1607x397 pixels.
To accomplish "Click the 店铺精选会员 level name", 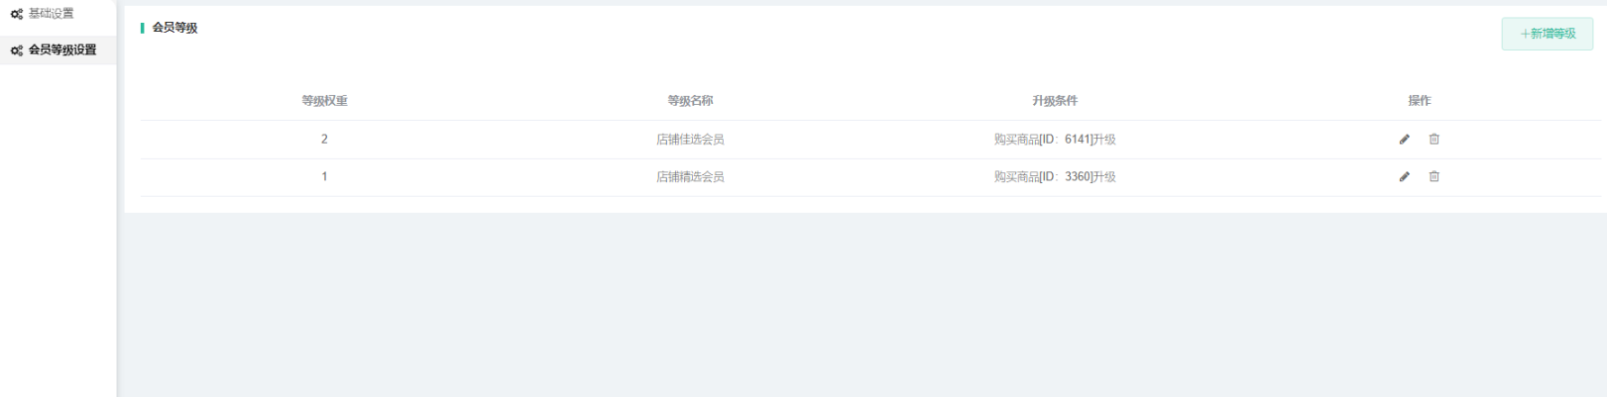I will click(690, 177).
